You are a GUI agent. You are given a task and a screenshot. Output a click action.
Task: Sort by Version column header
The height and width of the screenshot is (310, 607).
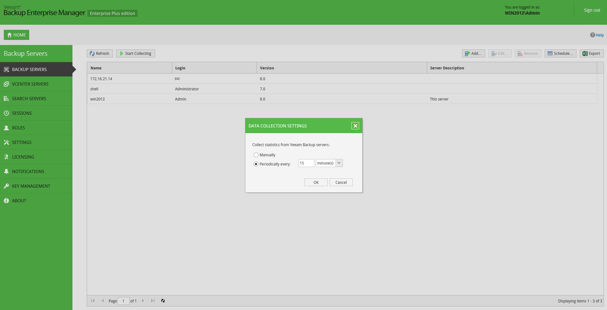point(342,68)
